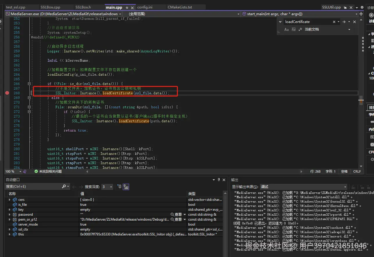Toggle regular expression search in find
The image size is (374, 257).
pyautogui.click(x=300, y=29)
